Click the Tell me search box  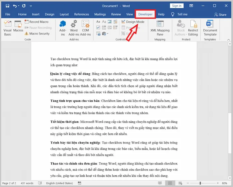[x=179, y=14]
